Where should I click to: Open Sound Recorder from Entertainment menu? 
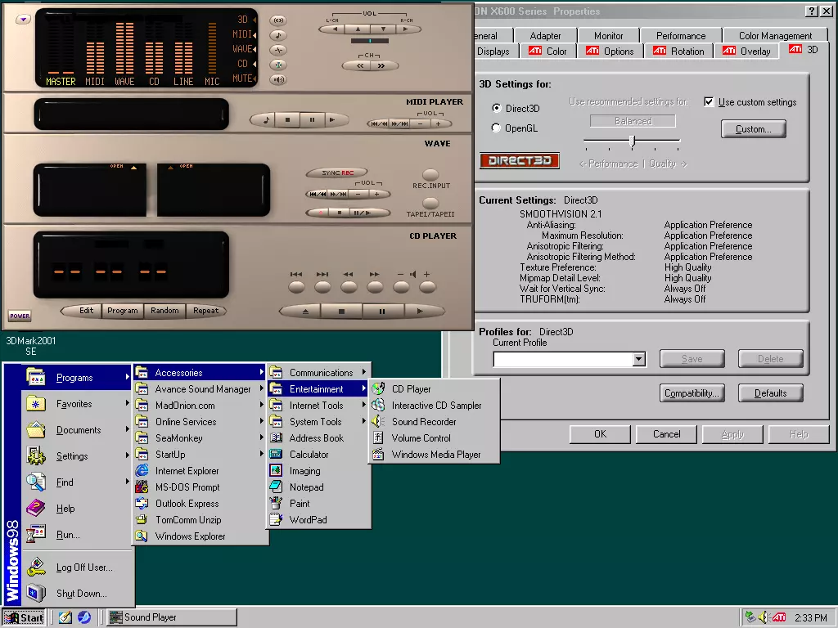click(x=435, y=422)
